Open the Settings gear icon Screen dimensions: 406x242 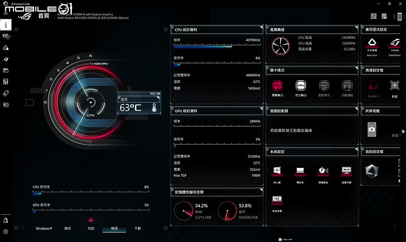[6, 231]
